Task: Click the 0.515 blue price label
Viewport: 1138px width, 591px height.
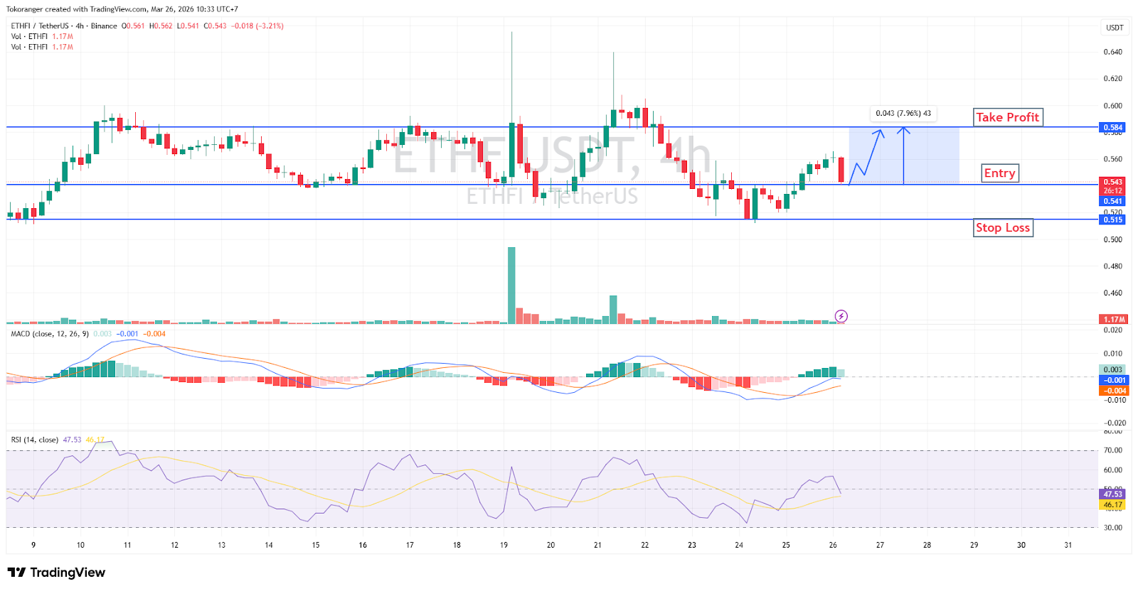Action: 1112,220
